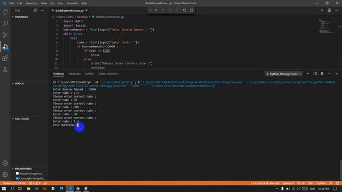Open the Accounts menu icon
This screenshot has height=192, width=342.
[5, 163]
